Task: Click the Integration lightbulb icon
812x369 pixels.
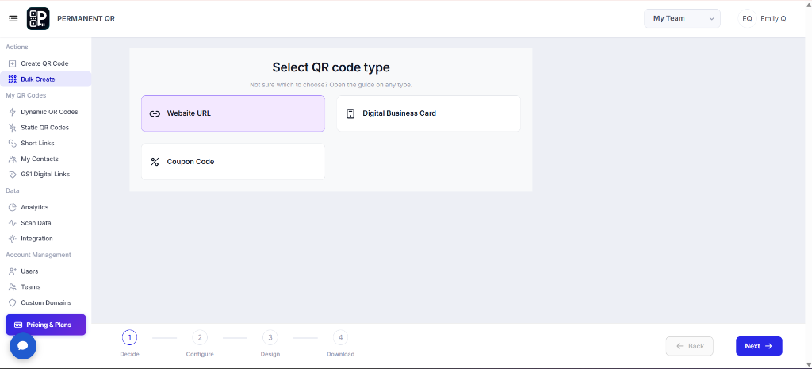Action: pos(13,239)
